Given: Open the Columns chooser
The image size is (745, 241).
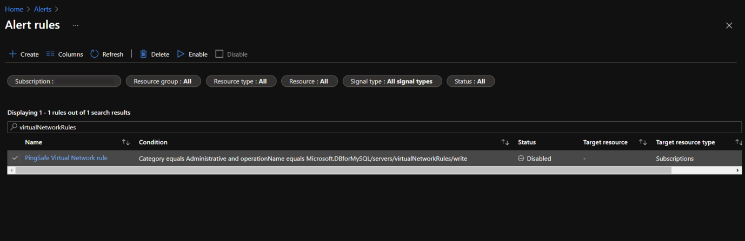Looking at the screenshot, I should [64, 54].
